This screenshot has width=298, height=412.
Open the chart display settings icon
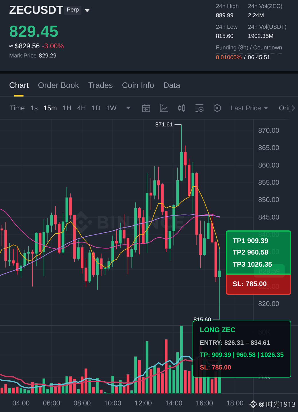tap(199, 108)
